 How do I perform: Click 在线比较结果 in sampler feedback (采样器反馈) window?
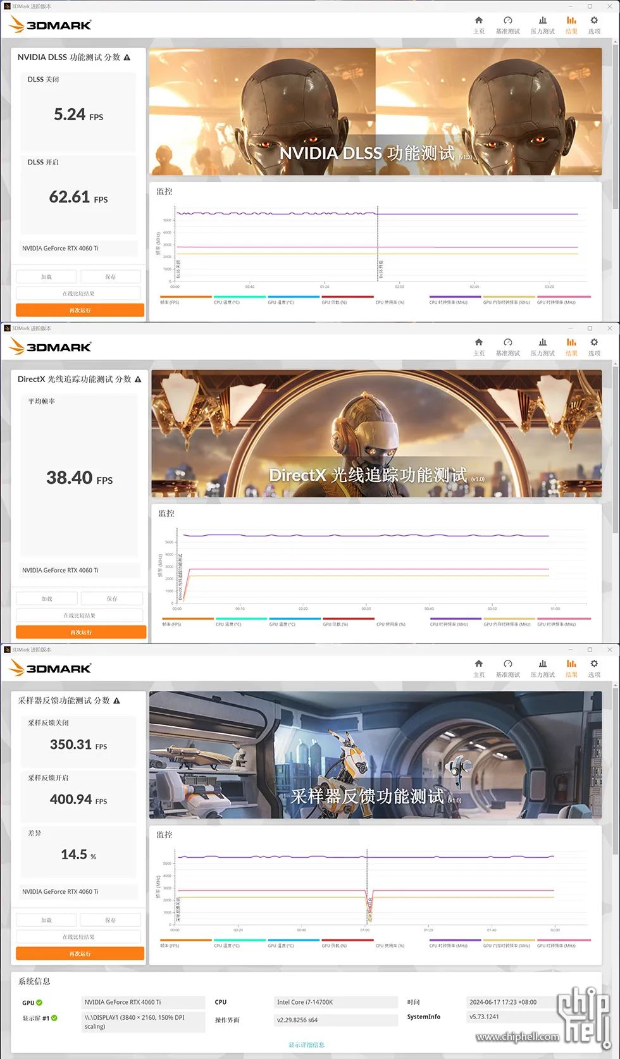coord(78,937)
